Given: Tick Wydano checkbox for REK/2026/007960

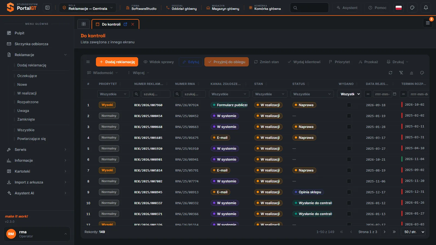Looking at the screenshot, I should pos(349,105).
